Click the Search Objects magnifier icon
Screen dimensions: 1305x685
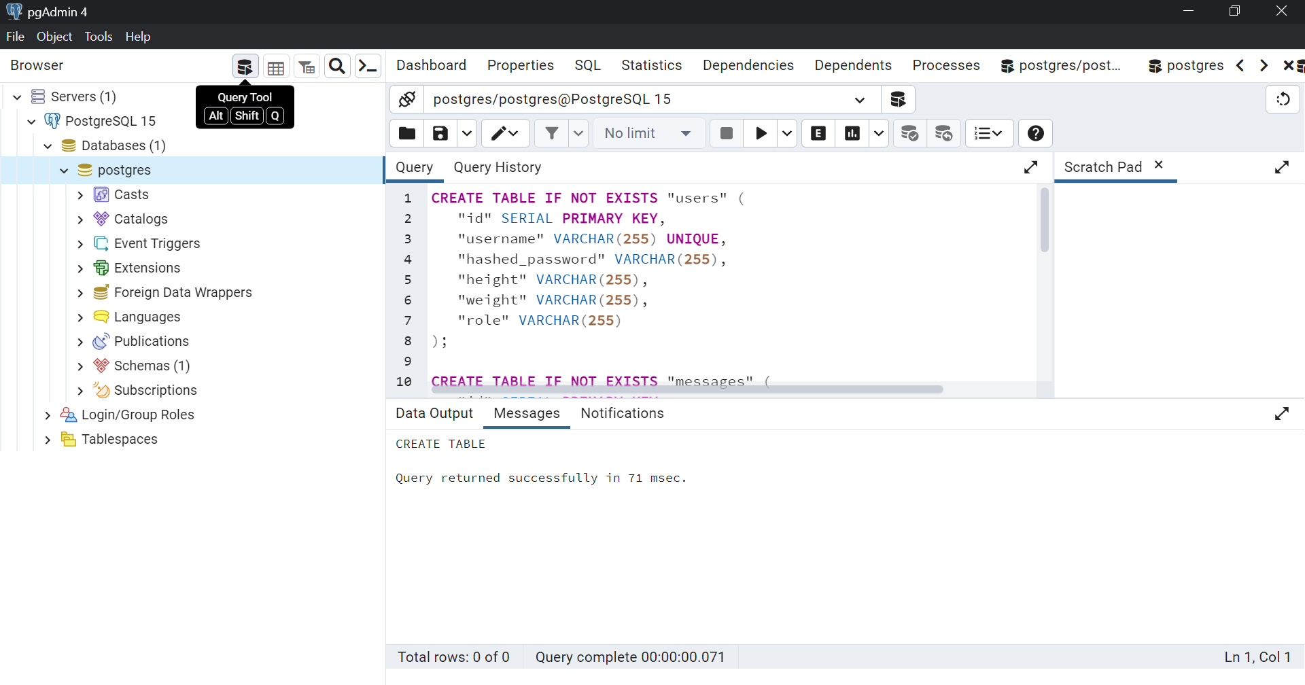[336, 66]
